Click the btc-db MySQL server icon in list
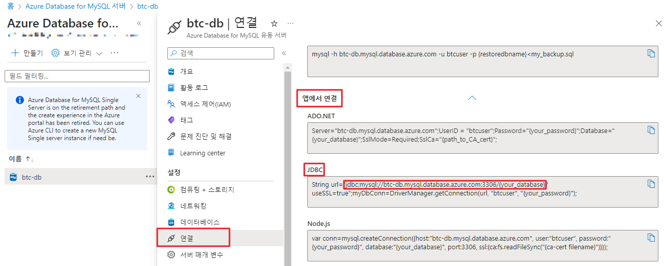The height and width of the screenshot is (266, 666). tap(13, 177)
